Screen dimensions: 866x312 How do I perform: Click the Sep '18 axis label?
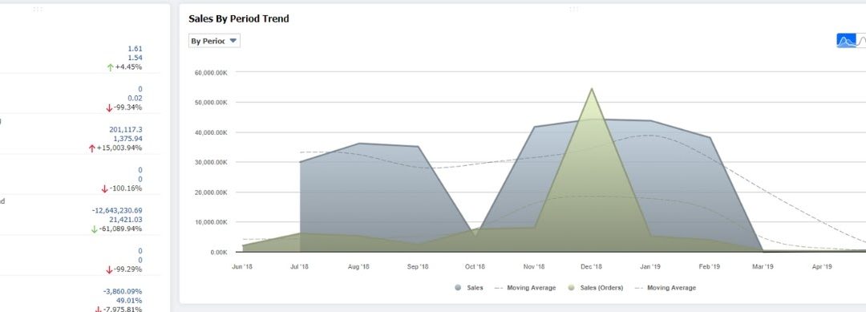(x=418, y=267)
